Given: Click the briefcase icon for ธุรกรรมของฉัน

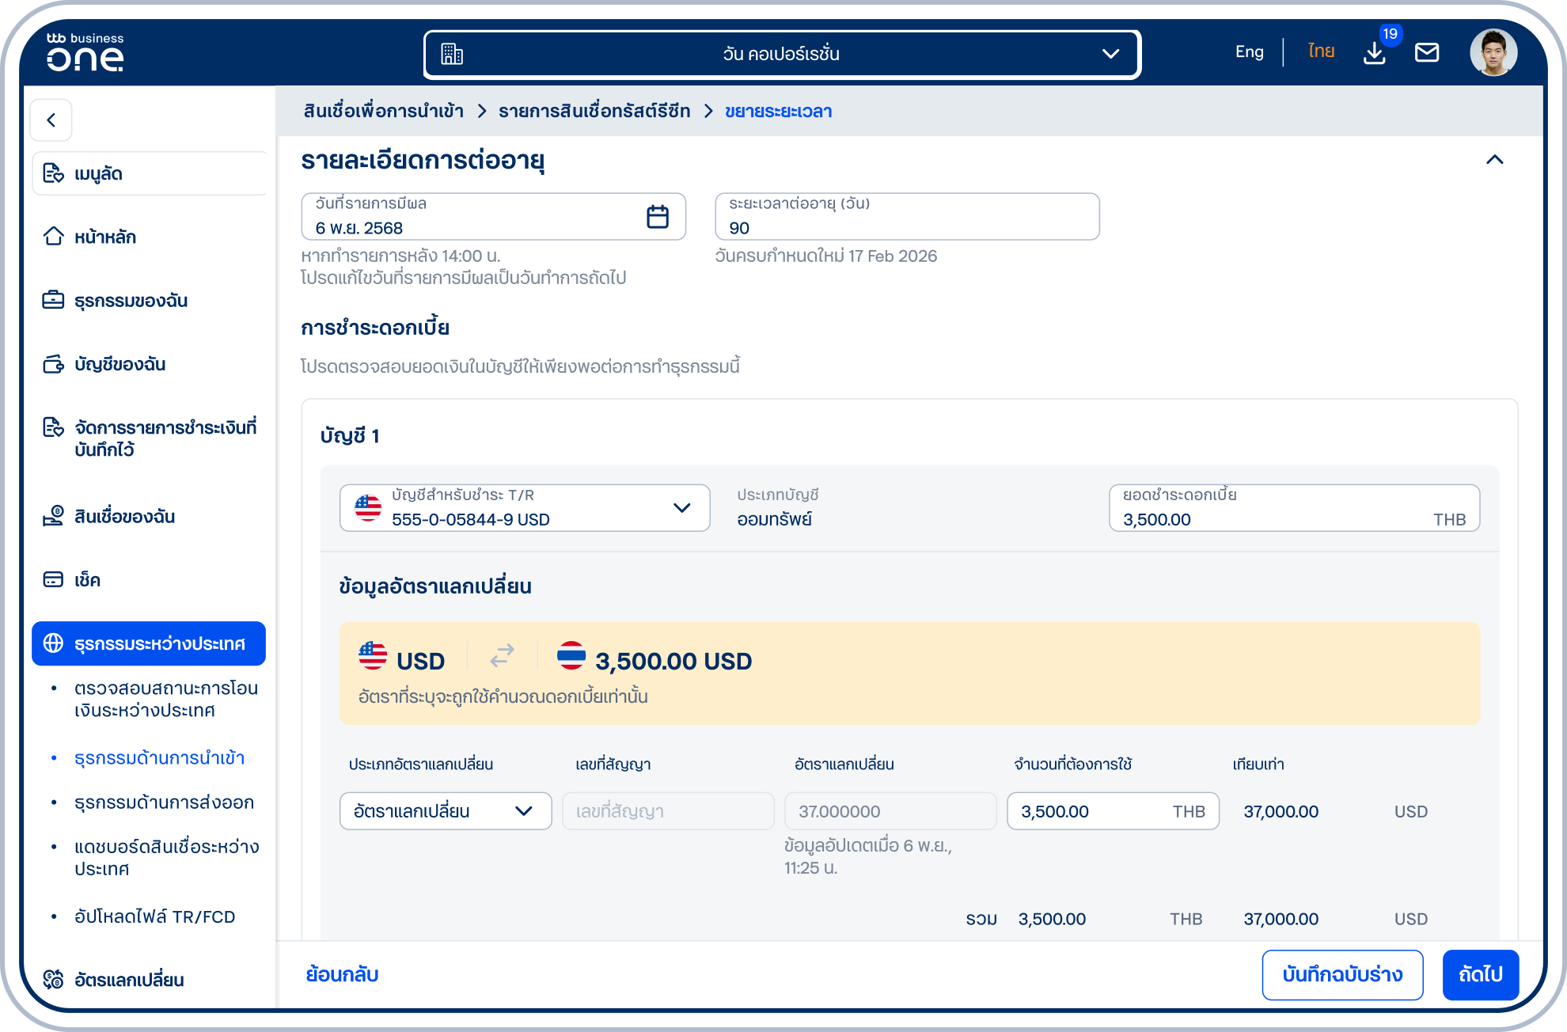Looking at the screenshot, I should 53,300.
